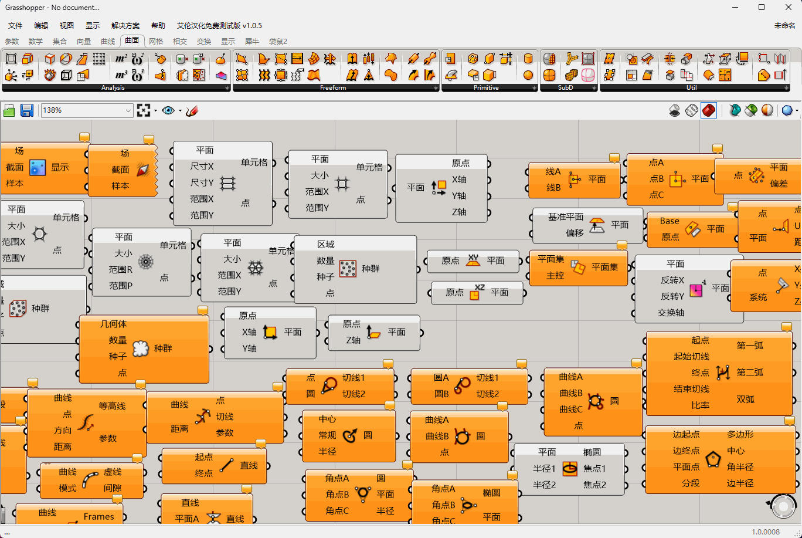Click the spider web icon of radial grid component
This screenshot has width=802, height=538.
click(x=145, y=262)
